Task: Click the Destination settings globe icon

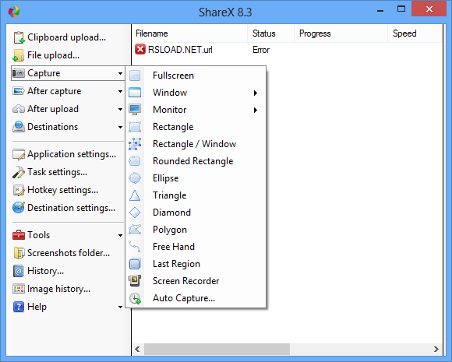Action: [x=19, y=208]
